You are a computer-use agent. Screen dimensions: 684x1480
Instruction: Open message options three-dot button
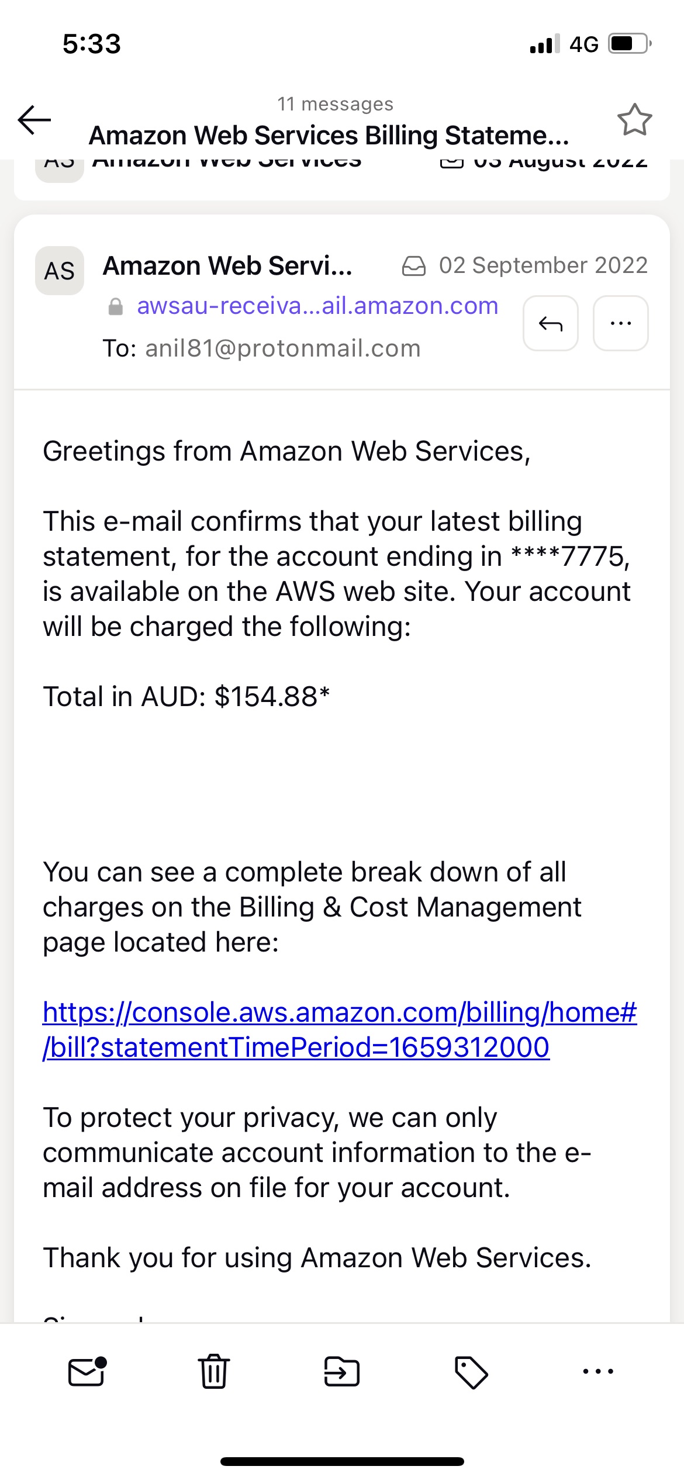620,323
